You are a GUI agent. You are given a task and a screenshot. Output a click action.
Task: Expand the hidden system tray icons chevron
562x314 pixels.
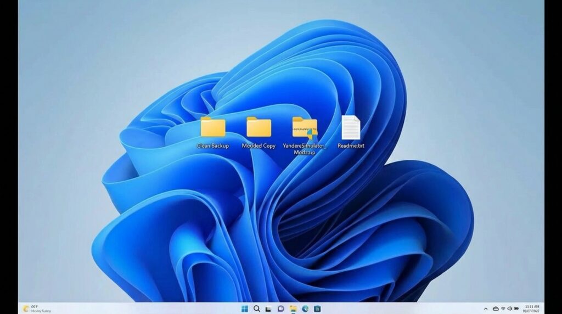[486, 309]
